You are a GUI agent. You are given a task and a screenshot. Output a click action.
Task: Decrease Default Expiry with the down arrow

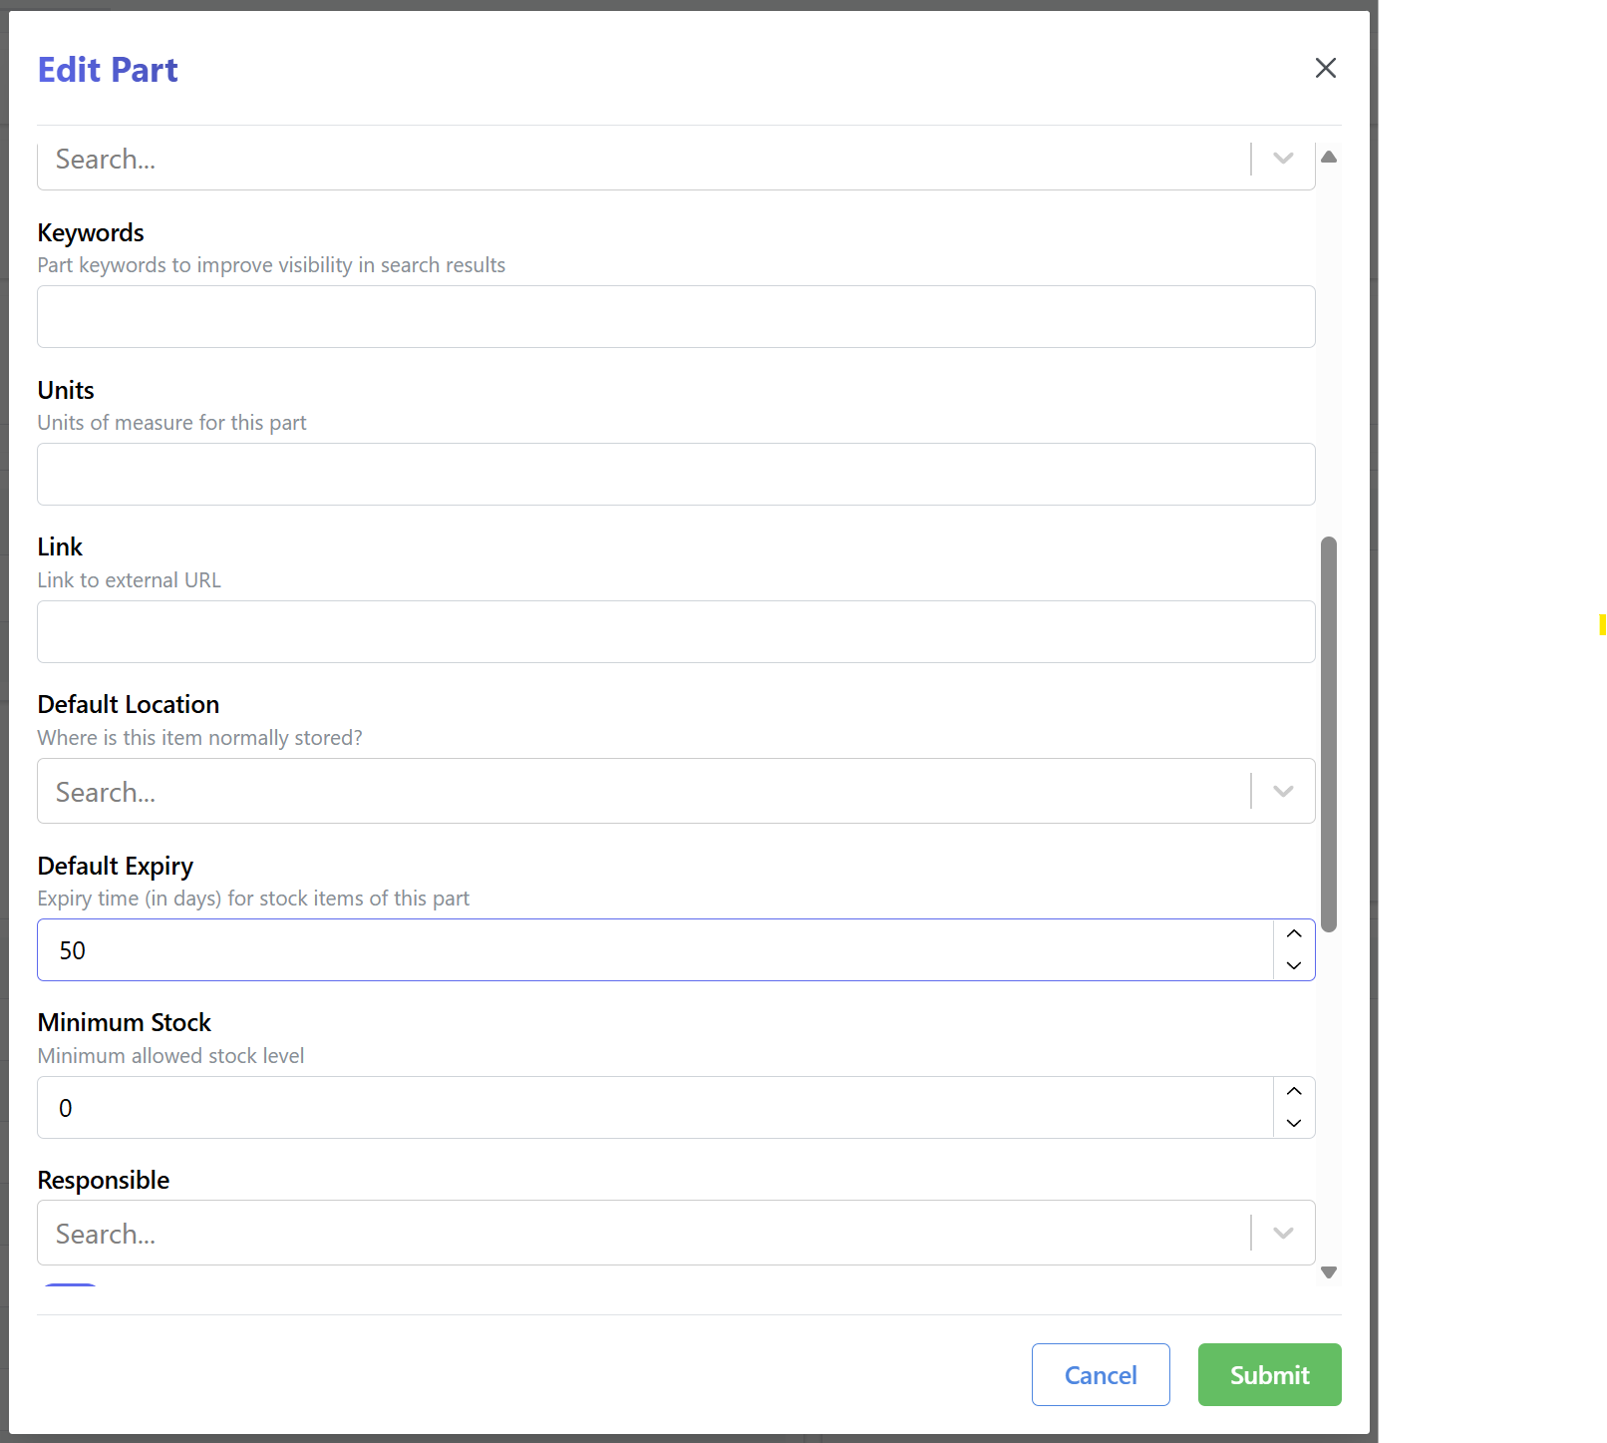point(1294,965)
